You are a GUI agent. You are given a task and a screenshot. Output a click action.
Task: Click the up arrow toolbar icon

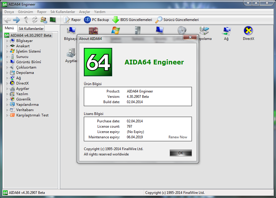click(26, 20)
